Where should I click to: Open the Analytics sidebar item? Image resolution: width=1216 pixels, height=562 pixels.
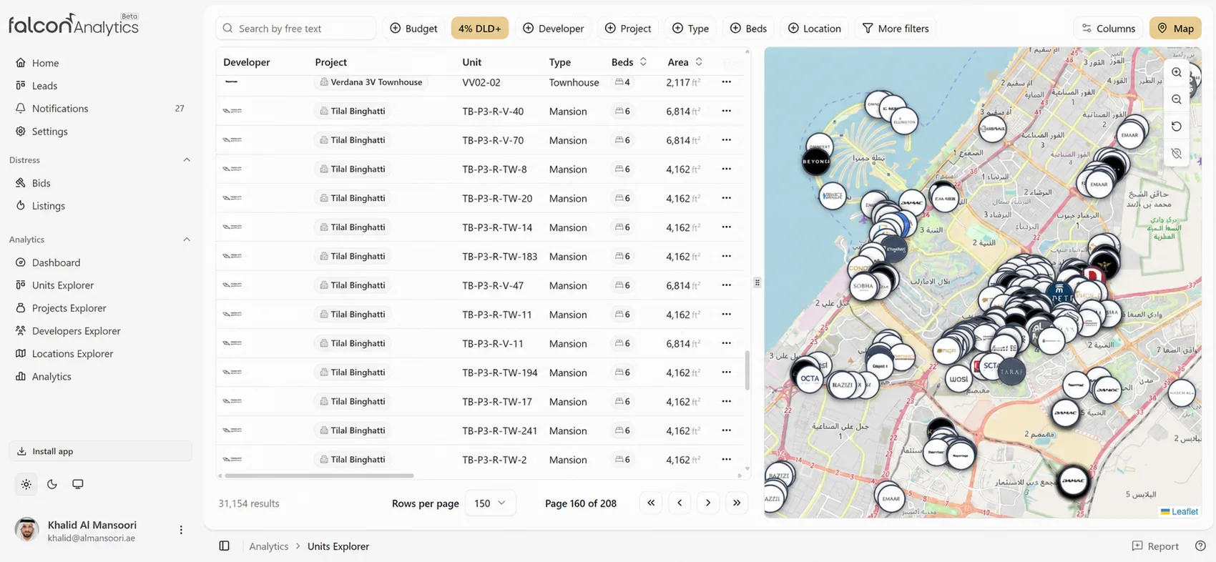click(x=52, y=377)
